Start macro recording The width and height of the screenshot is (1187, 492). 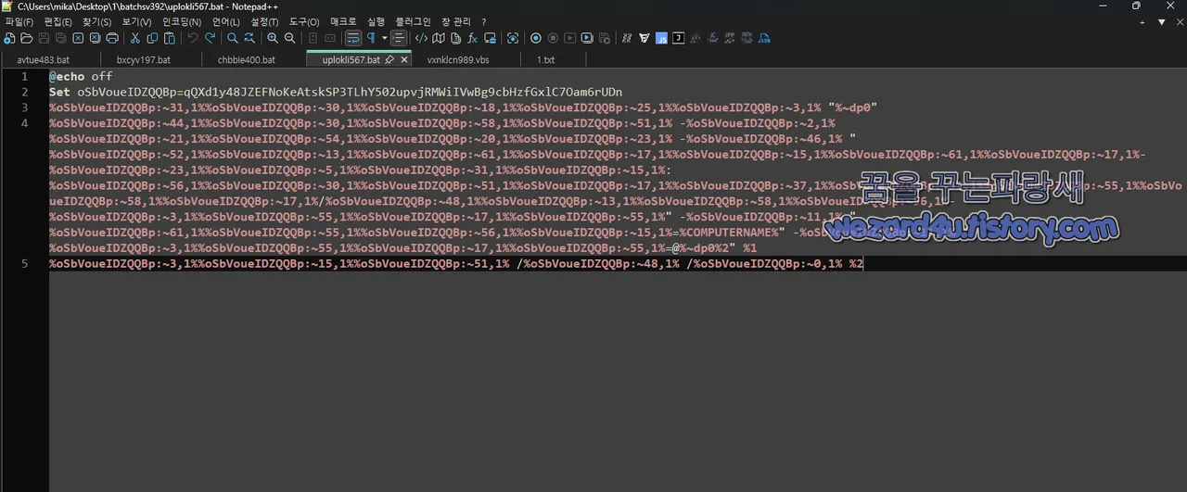tap(536, 38)
